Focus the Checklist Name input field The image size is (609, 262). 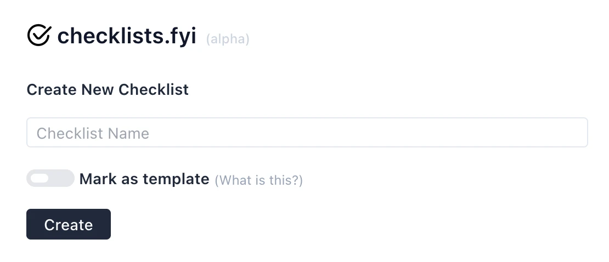click(x=307, y=133)
